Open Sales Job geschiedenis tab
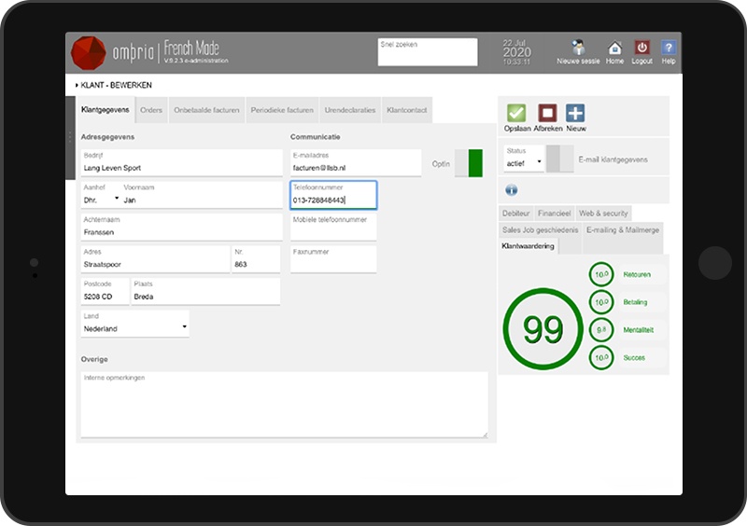The image size is (747, 526). click(x=541, y=230)
